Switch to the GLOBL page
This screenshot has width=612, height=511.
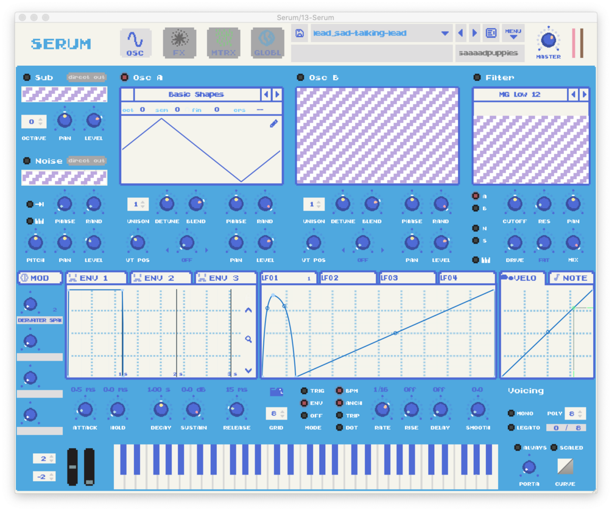(267, 43)
